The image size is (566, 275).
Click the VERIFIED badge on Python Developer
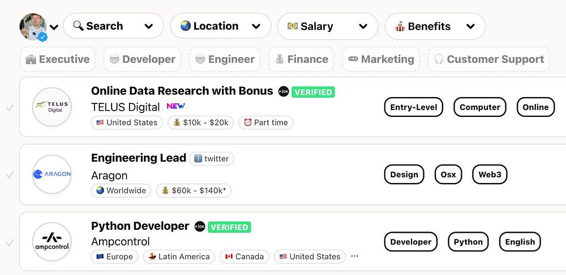[229, 227]
